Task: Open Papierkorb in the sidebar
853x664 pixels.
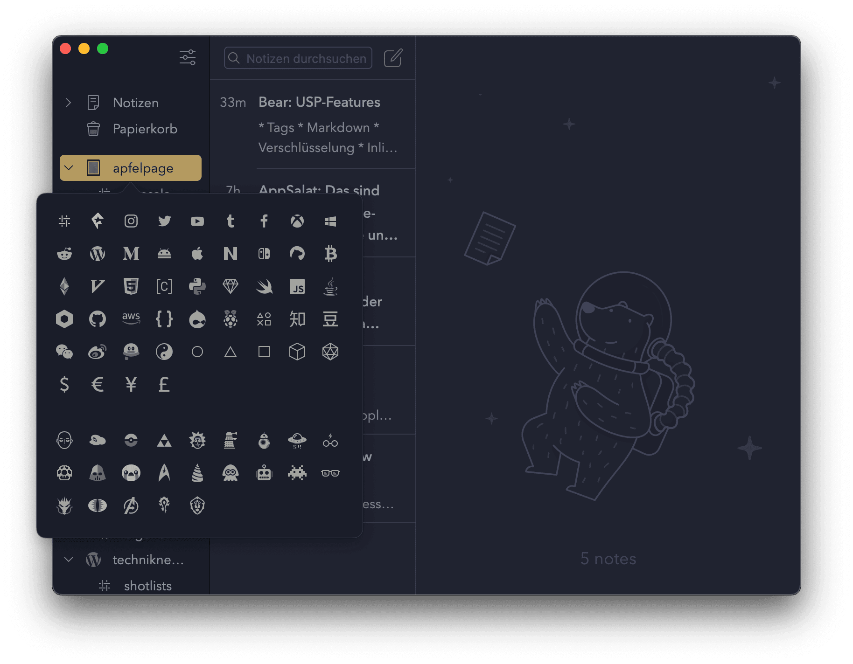Action: (145, 129)
